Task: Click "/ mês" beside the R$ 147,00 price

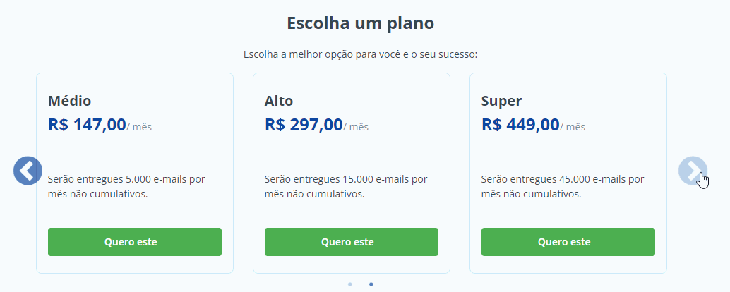Action: (140, 128)
